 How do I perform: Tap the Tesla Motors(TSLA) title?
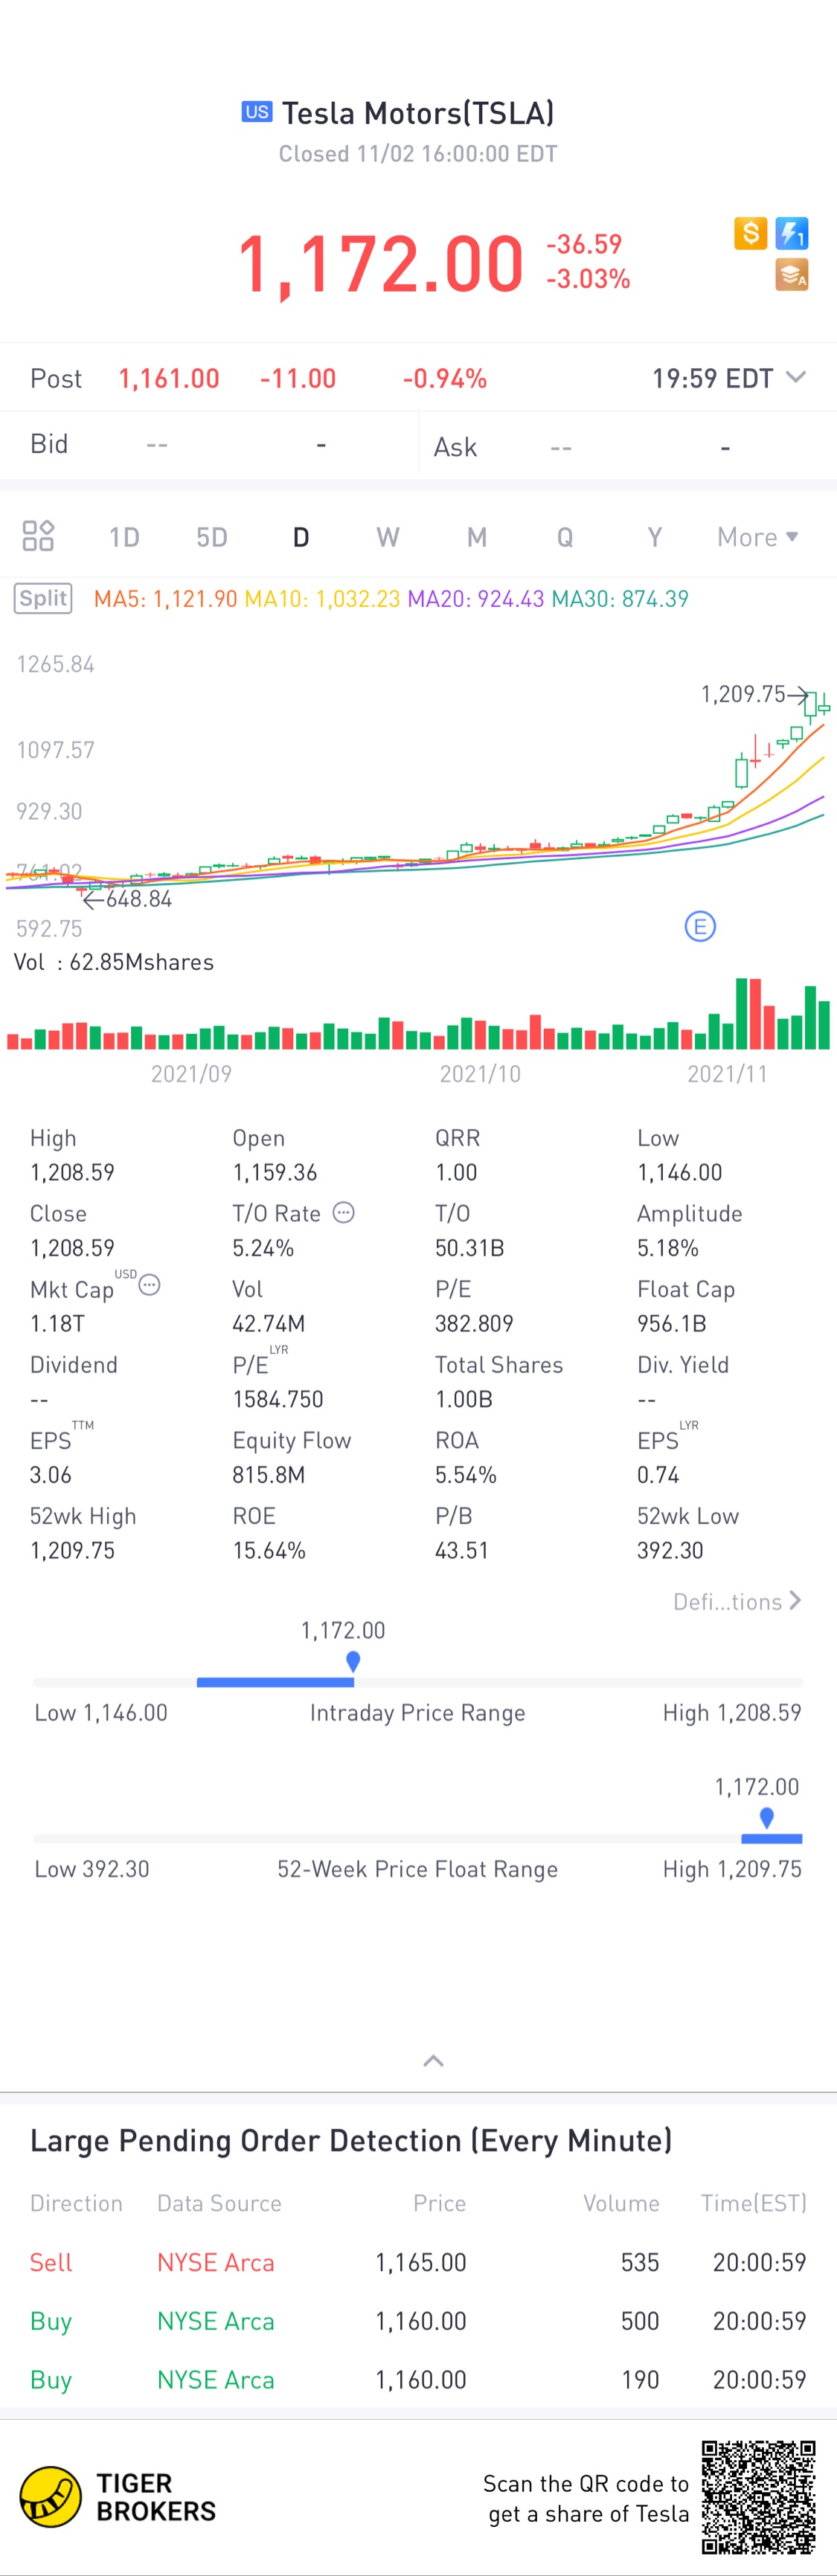point(418,113)
